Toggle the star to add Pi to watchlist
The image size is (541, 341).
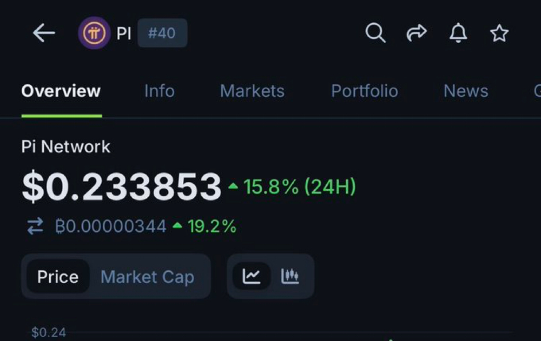point(499,32)
